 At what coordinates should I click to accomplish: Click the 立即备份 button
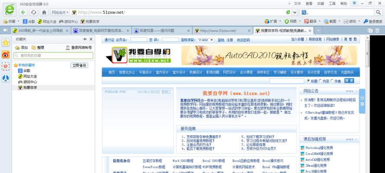79,65
